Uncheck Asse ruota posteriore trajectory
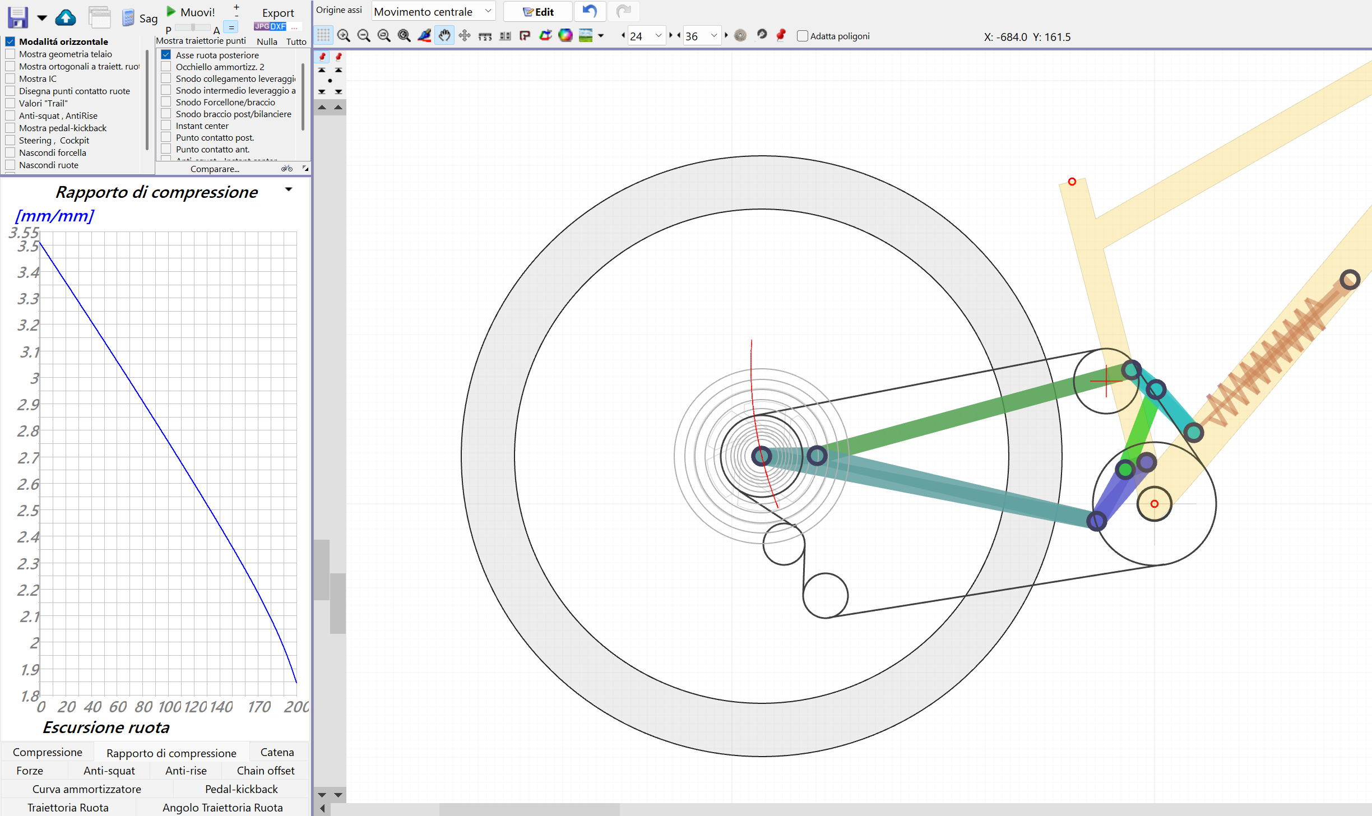This screenshot has height=816, width=1372. click(x=166, y=55)
